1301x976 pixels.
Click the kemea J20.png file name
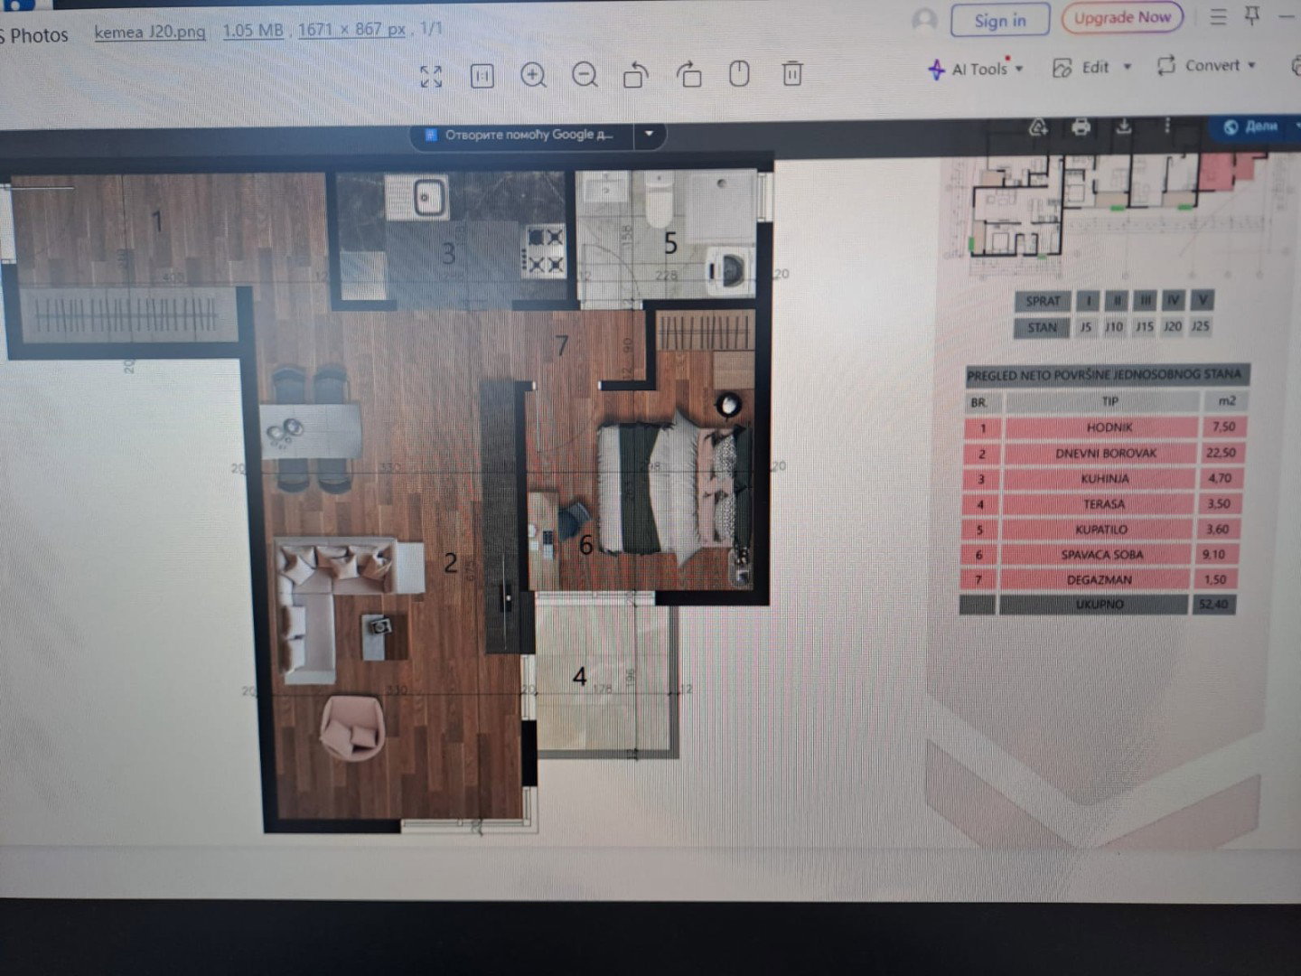point(150,32)
